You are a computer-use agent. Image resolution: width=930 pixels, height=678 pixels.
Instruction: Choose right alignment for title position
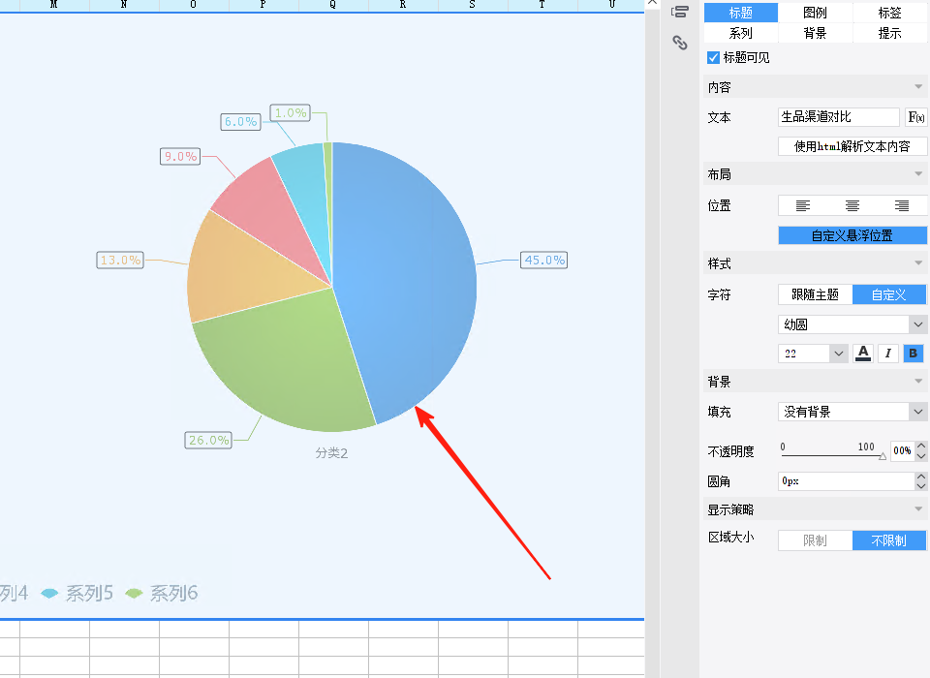click(x=902, y=206)
